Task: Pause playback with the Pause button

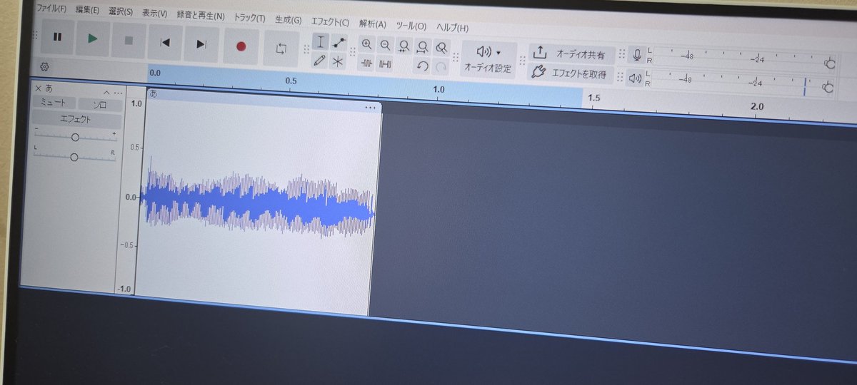Action: coord(58,37)
